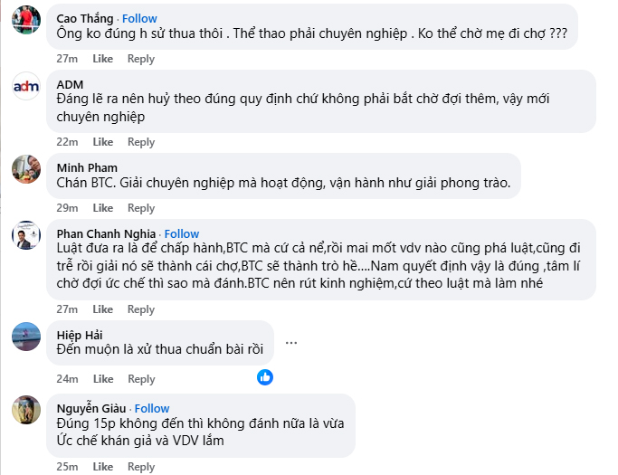Open three-dot menu on Hiệp Hải's comment

tap(291, 343)
